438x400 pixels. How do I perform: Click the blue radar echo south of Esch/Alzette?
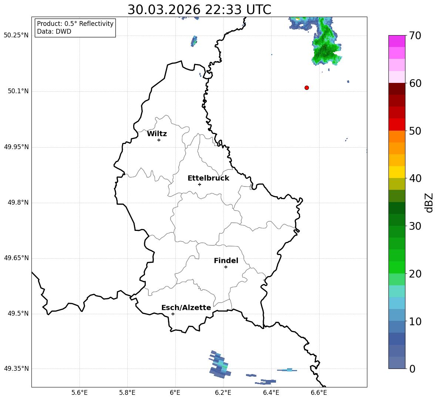click(220, 365)
